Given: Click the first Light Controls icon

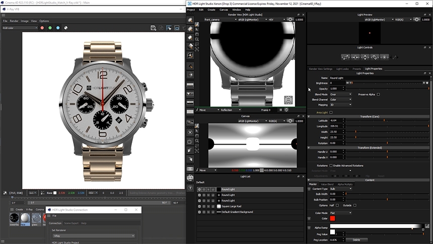Looking at the screenshot, I should coord(345,57).
